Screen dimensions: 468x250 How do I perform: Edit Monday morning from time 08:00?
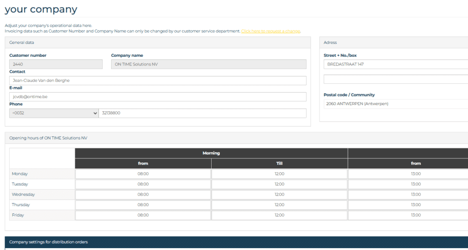click(143, 174)
